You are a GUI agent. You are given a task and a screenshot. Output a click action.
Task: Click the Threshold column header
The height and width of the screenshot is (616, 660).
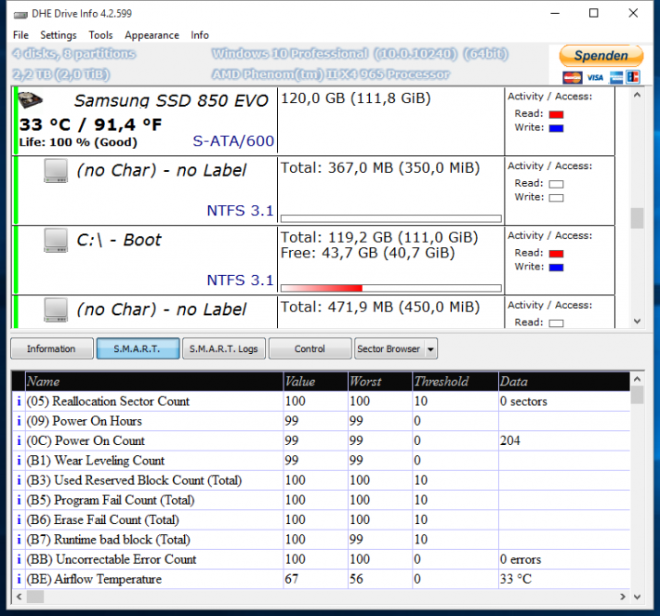[x=455, y=382]
